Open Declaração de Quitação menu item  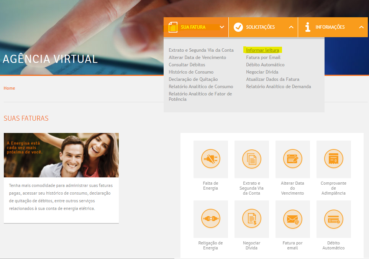(193, 79)
